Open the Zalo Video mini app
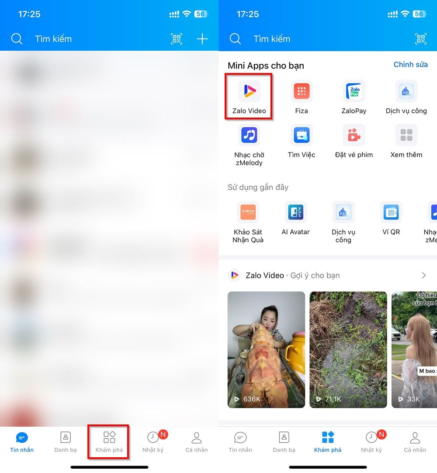Image resolution: width=437 pixels, height=473 pixels. coord(249,92)
